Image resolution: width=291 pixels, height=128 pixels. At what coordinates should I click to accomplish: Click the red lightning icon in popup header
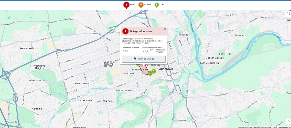coord(125,31)
